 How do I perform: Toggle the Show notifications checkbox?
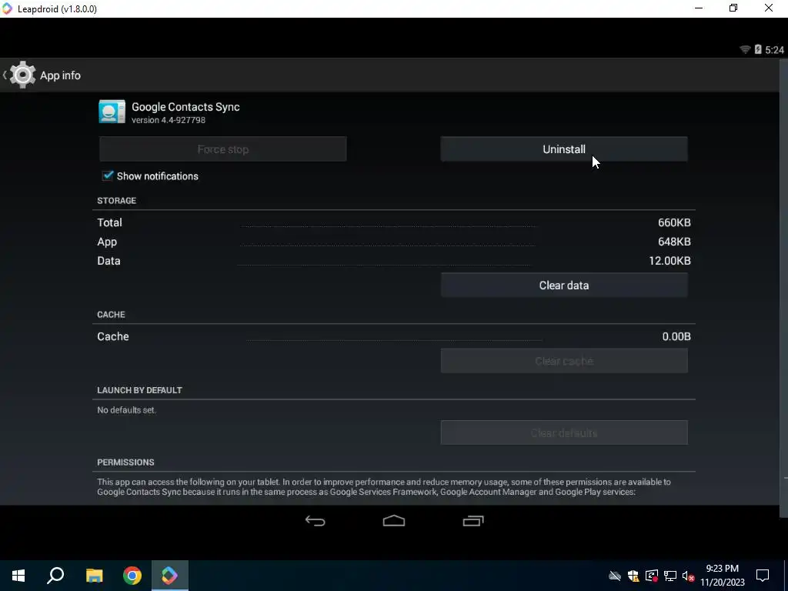click(108, 175)
